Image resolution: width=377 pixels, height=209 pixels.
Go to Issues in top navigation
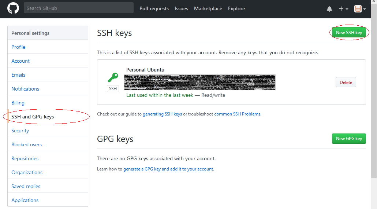click(181, 8)
